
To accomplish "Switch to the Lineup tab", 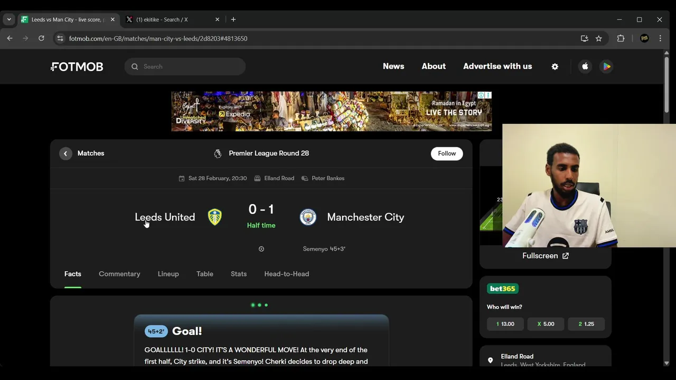I will pyautogui.click(x=168, y=274).
